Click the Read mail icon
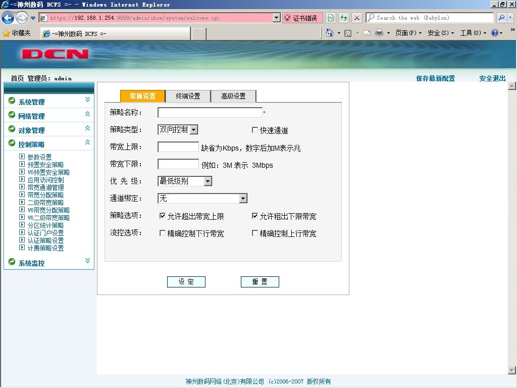This screenshot has height=388, width=517. pos(367,33)
